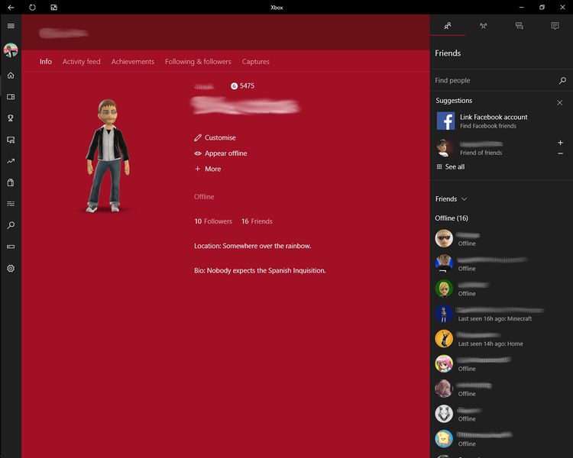The width and height of the screenshot is (573, 458).
Task: Expand More profile options
Action: pos(208,169)
